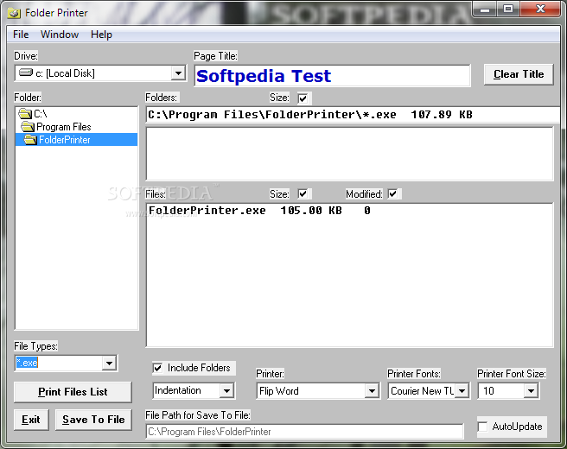Click the C:\Program Files\FolderPrinter\*.exe path line
567x449 pixels.
pyautogui.click(x=310, y=115)
